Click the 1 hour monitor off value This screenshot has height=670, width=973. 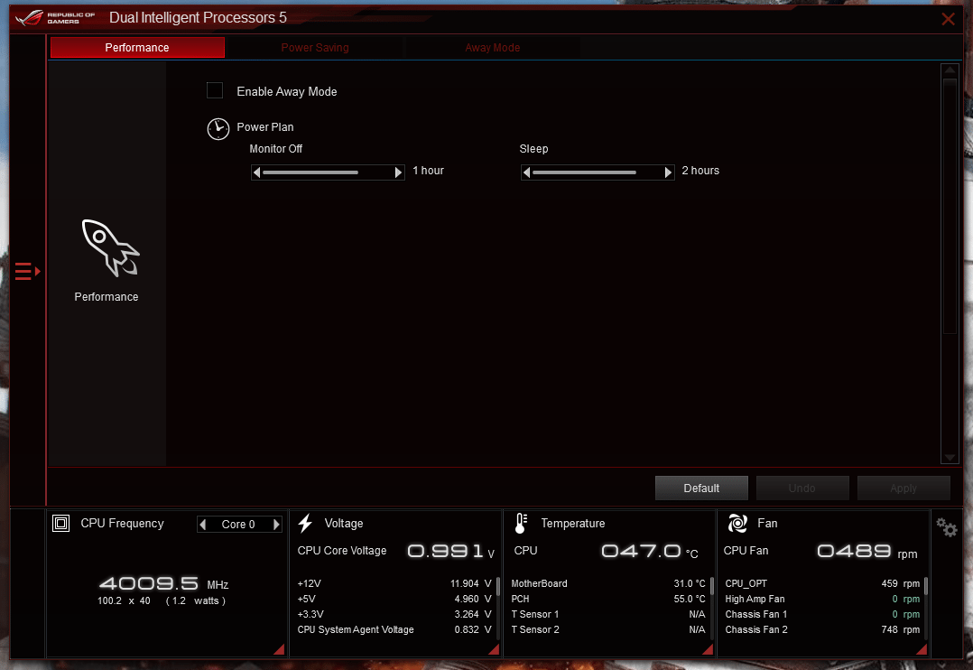(428, 171)
